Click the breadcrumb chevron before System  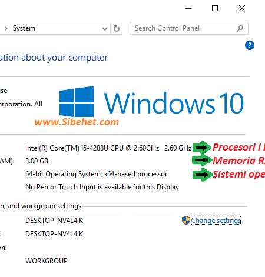[6, 28]
